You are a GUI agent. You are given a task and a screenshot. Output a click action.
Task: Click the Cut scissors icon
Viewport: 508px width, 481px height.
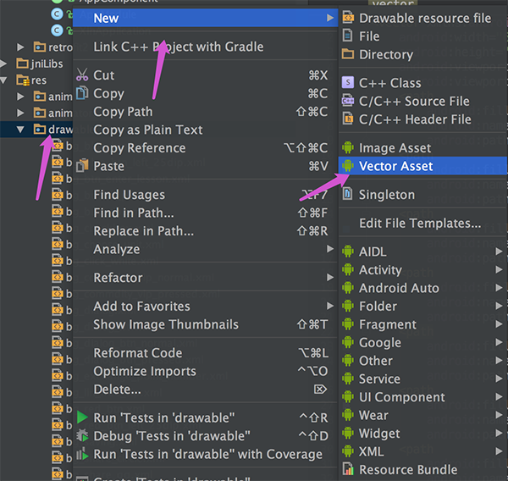(82, 75)
